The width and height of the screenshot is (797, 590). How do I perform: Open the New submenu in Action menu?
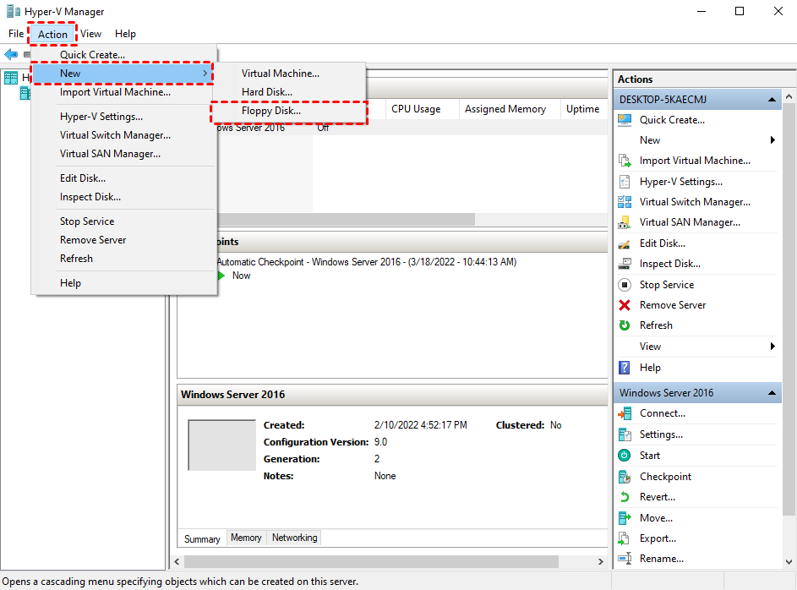pos(122,74)
